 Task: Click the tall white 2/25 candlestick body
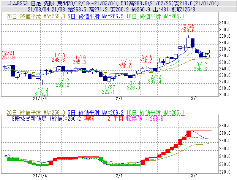coord(188,43)
